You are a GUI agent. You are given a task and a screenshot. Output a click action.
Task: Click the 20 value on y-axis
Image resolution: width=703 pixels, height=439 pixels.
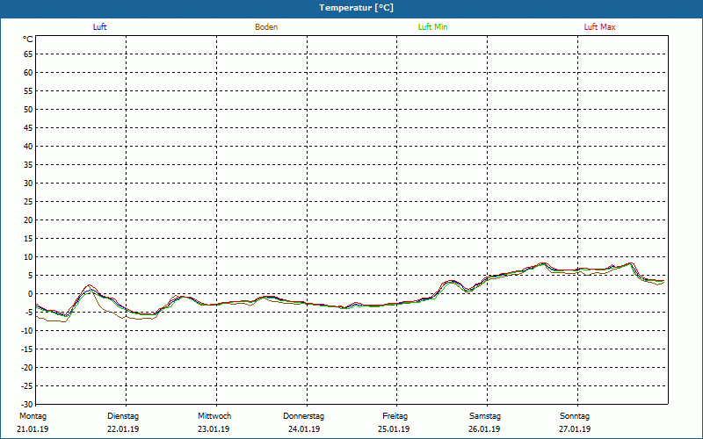tap(28, 220)
